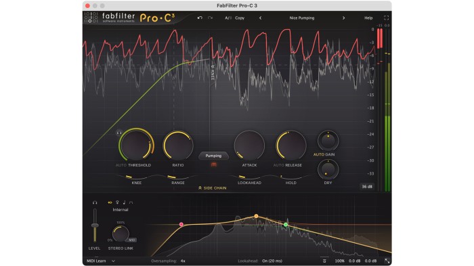Collapse the Side Chain section
Viewport: 474px width, 266px height.
[212, 188]
